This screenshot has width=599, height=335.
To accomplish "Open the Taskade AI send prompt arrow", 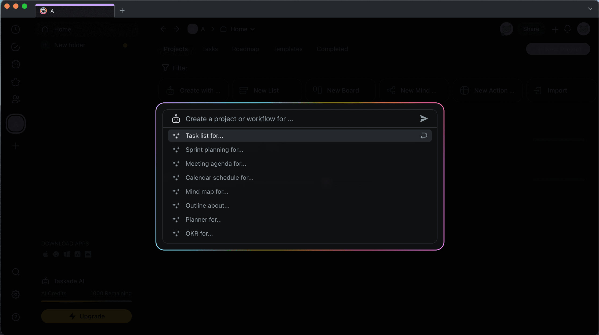I will coord(423,118).
